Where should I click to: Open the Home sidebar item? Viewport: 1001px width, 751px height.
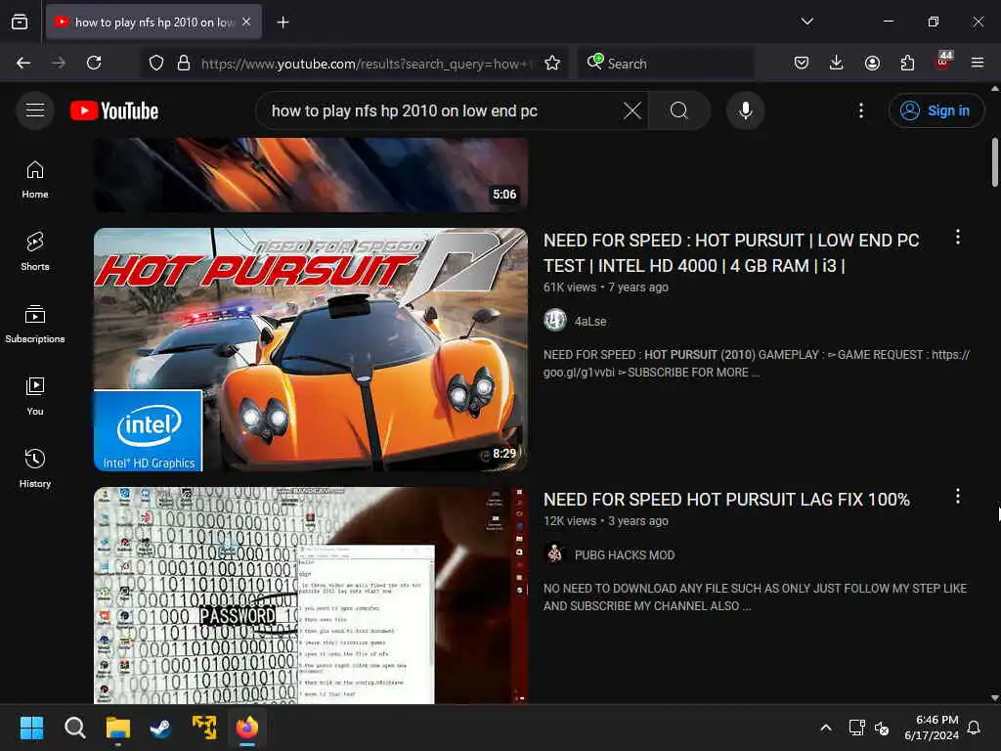click(x=35, y=180)
